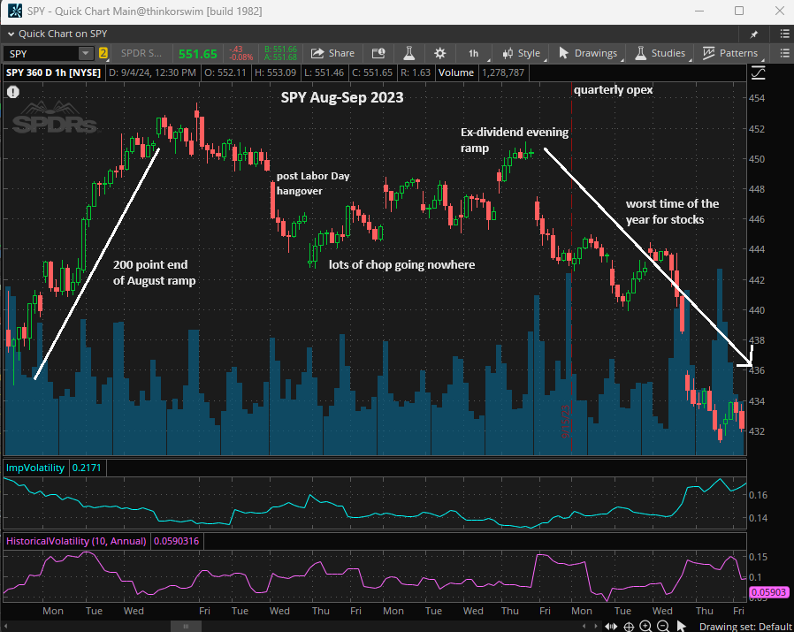Image resolution: width=794 pixels, height=632 pixels.
Task: Click the SPY Aug-Sep 2023 chart title
Action: tap(342, 97)
